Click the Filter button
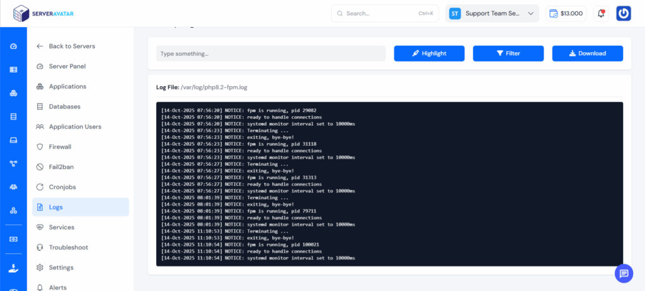The height and width of the screenshot is (291, 645). pos(508,53)
